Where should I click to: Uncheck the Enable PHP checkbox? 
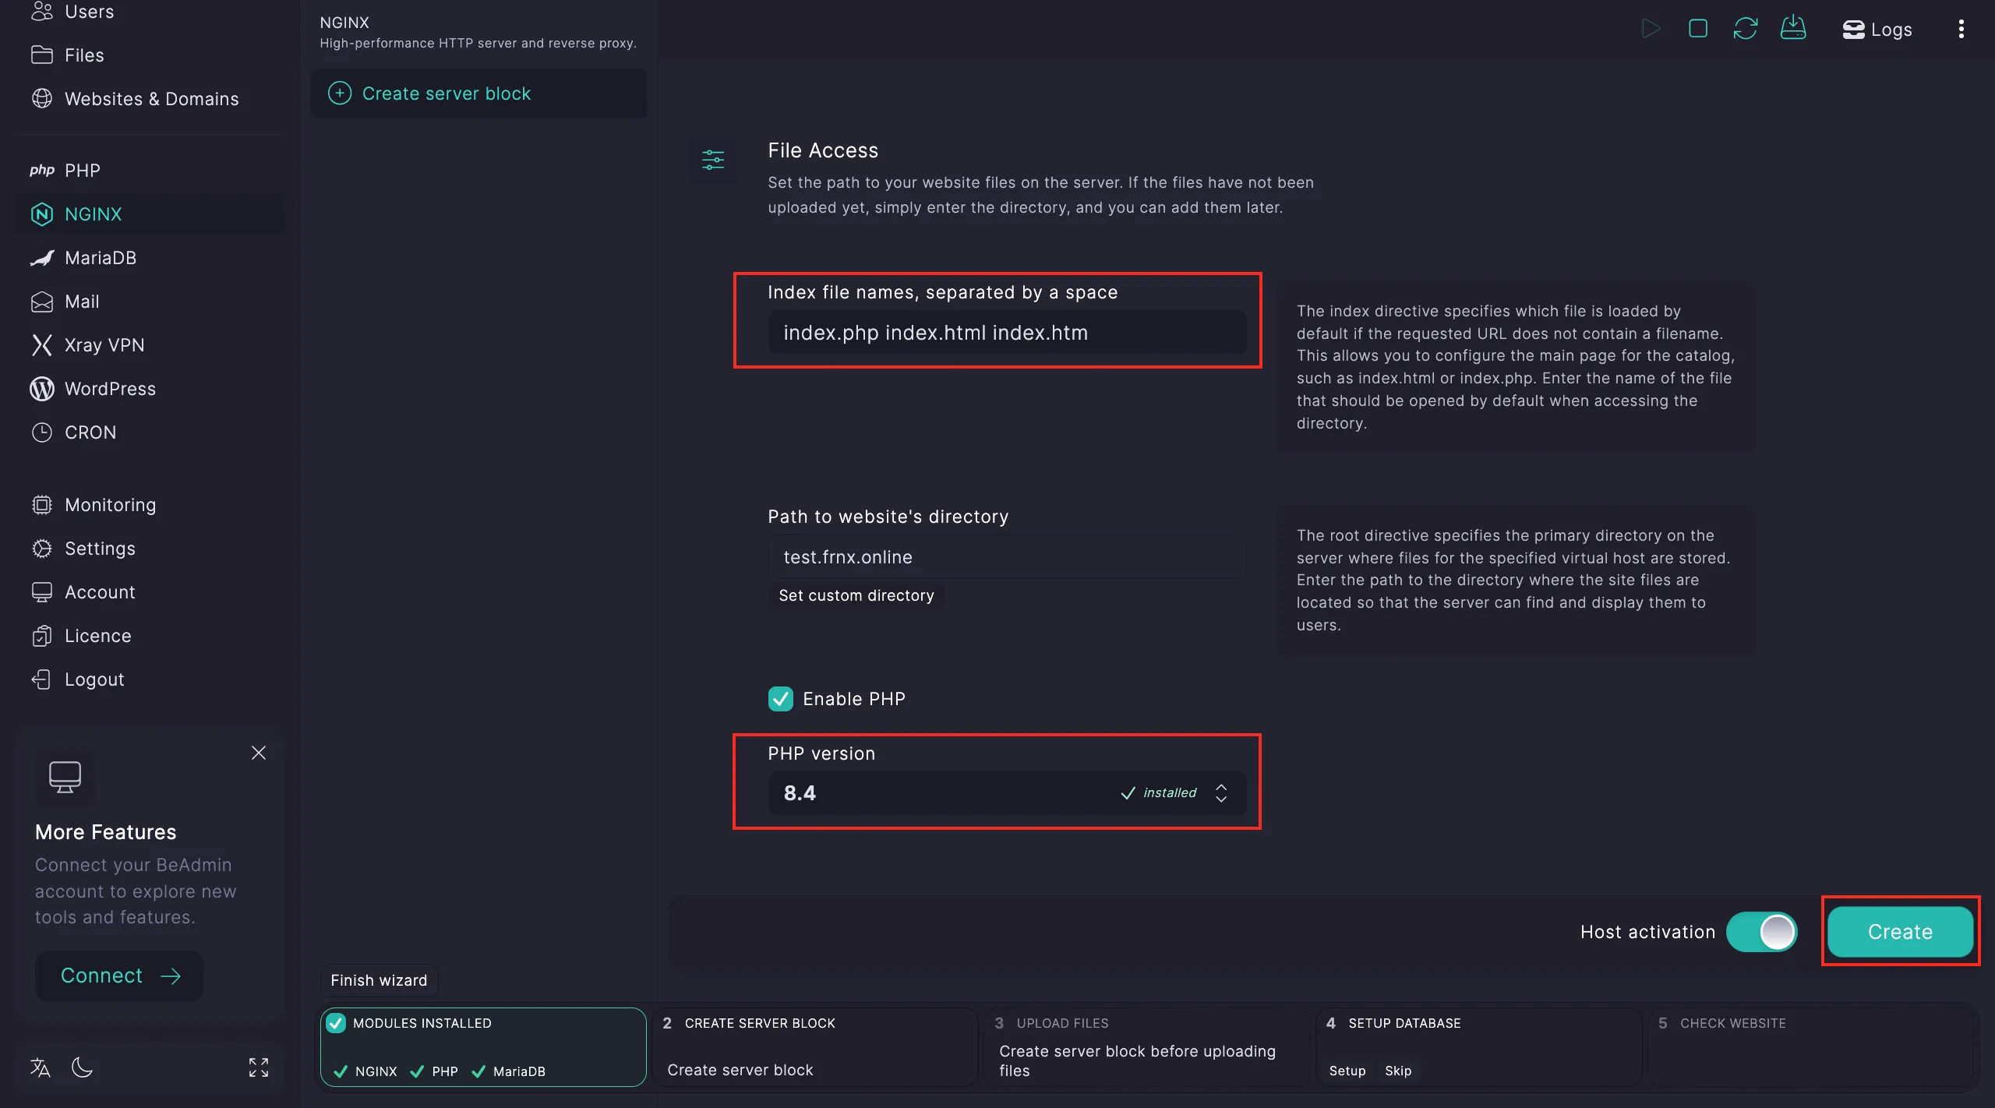click(781, 699)
